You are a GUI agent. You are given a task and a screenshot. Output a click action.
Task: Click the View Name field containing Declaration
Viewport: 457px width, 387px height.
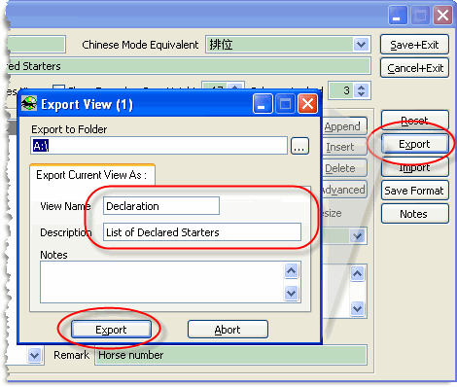161,206
